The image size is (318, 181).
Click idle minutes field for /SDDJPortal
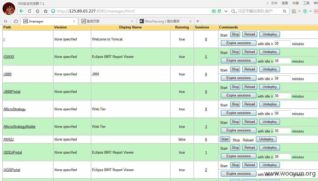[282, 157]
